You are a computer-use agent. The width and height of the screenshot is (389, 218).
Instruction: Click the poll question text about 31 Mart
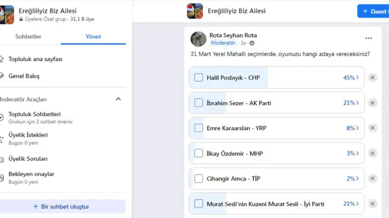click(x=280, y=54)
